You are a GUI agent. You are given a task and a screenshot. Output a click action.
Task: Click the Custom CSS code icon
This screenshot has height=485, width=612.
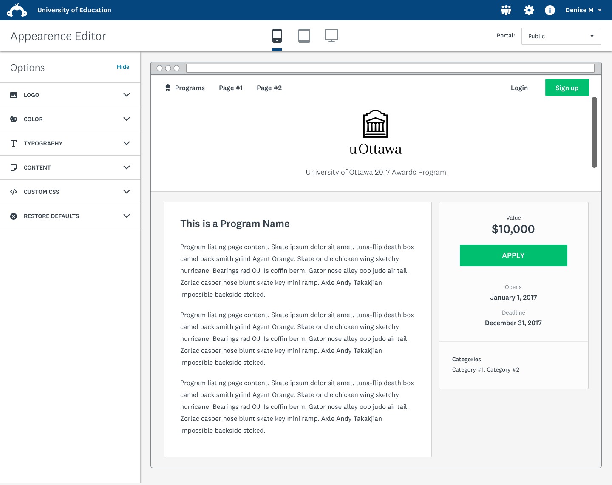click(x=14, y=192)
